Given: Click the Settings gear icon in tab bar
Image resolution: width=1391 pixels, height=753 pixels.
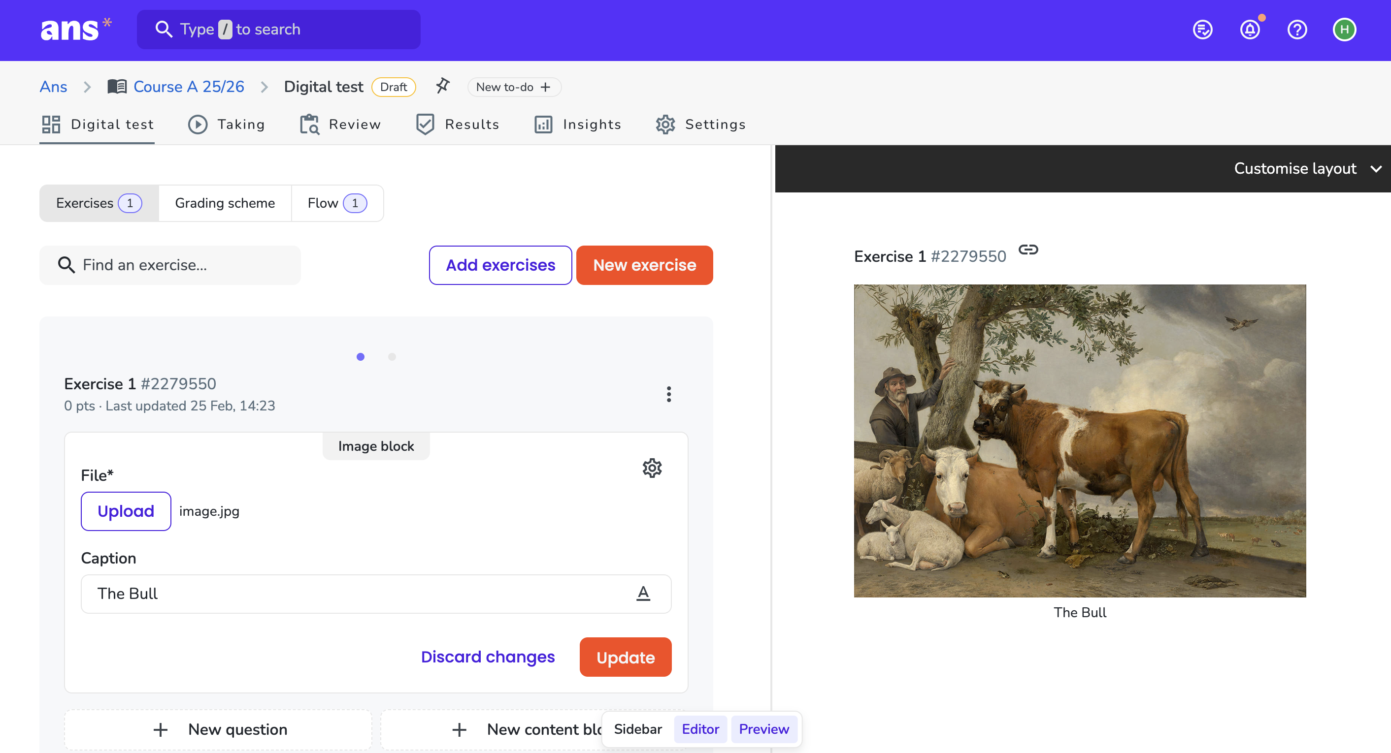Looking at the screenshot, I should click(665, 125).
